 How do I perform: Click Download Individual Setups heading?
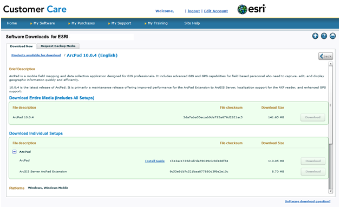36,133
